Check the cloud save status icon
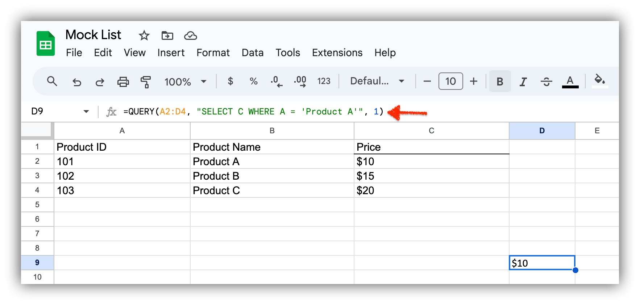 click(190, 35)
